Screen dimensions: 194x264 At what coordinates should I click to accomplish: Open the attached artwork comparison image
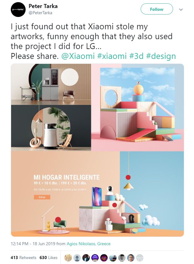tap(97, 150)
